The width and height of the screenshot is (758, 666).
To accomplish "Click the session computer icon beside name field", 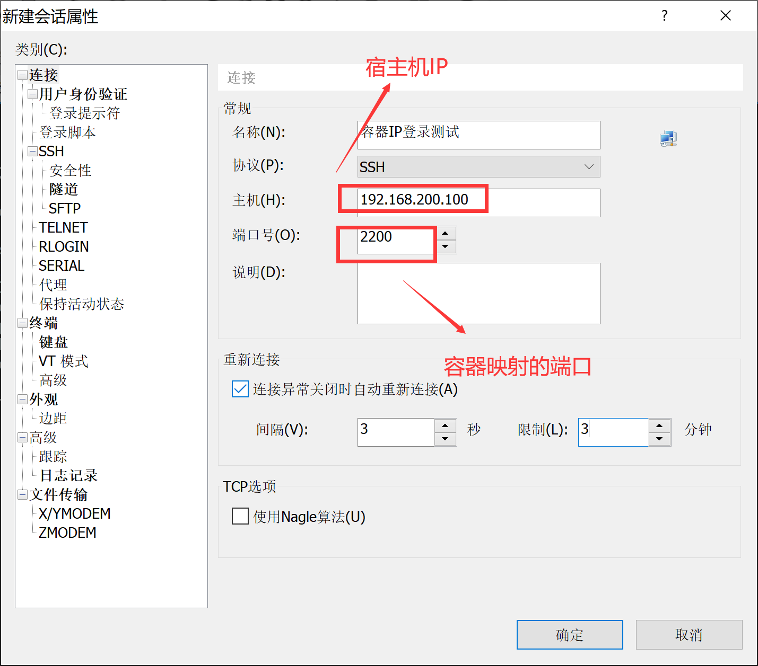I will pos(668,139).
